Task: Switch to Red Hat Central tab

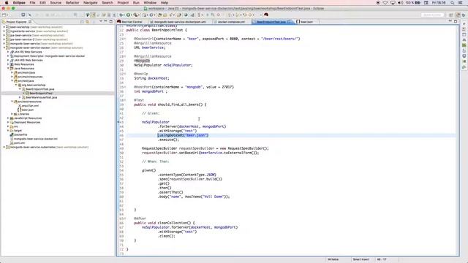Action: [132, 22]
